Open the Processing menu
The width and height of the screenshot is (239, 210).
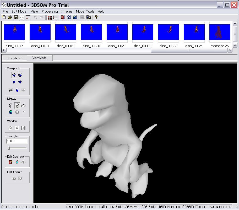[50, 11]
